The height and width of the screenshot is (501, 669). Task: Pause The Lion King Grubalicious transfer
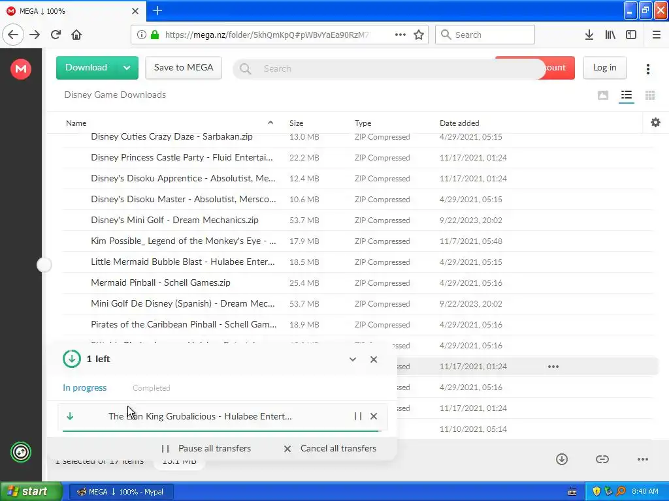pos(358,416)
